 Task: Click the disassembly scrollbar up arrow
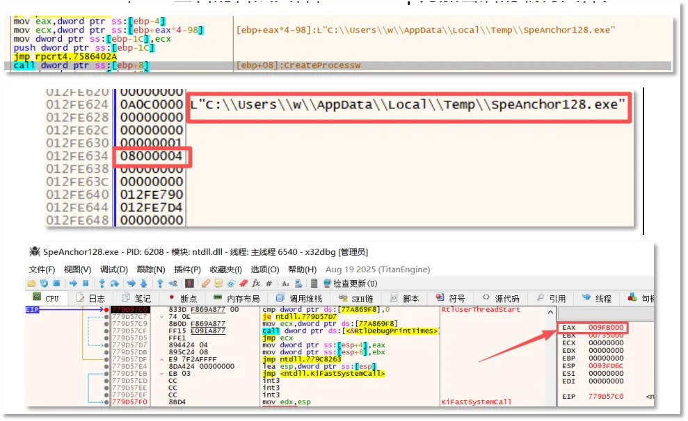pos(550,313)
